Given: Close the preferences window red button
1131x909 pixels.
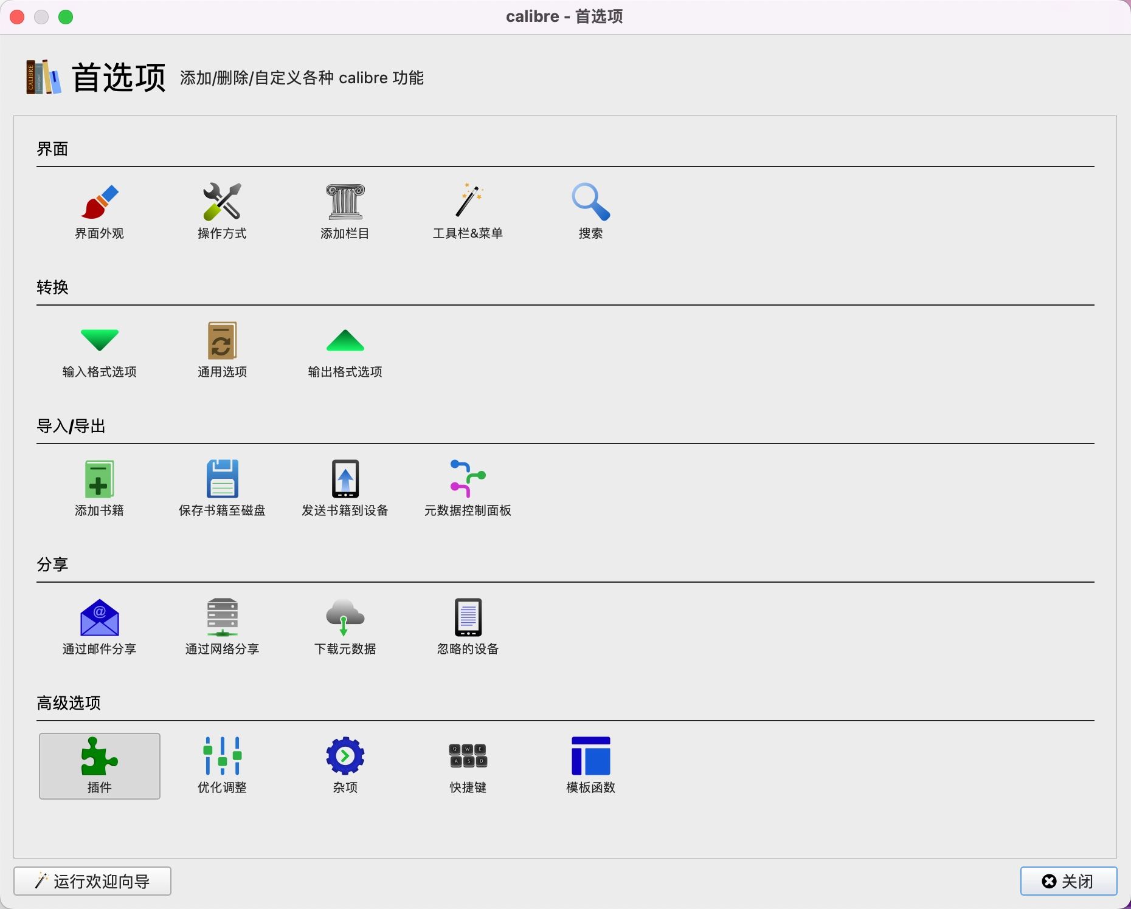Looking at the screenshot, I should [x=17, y=17].
